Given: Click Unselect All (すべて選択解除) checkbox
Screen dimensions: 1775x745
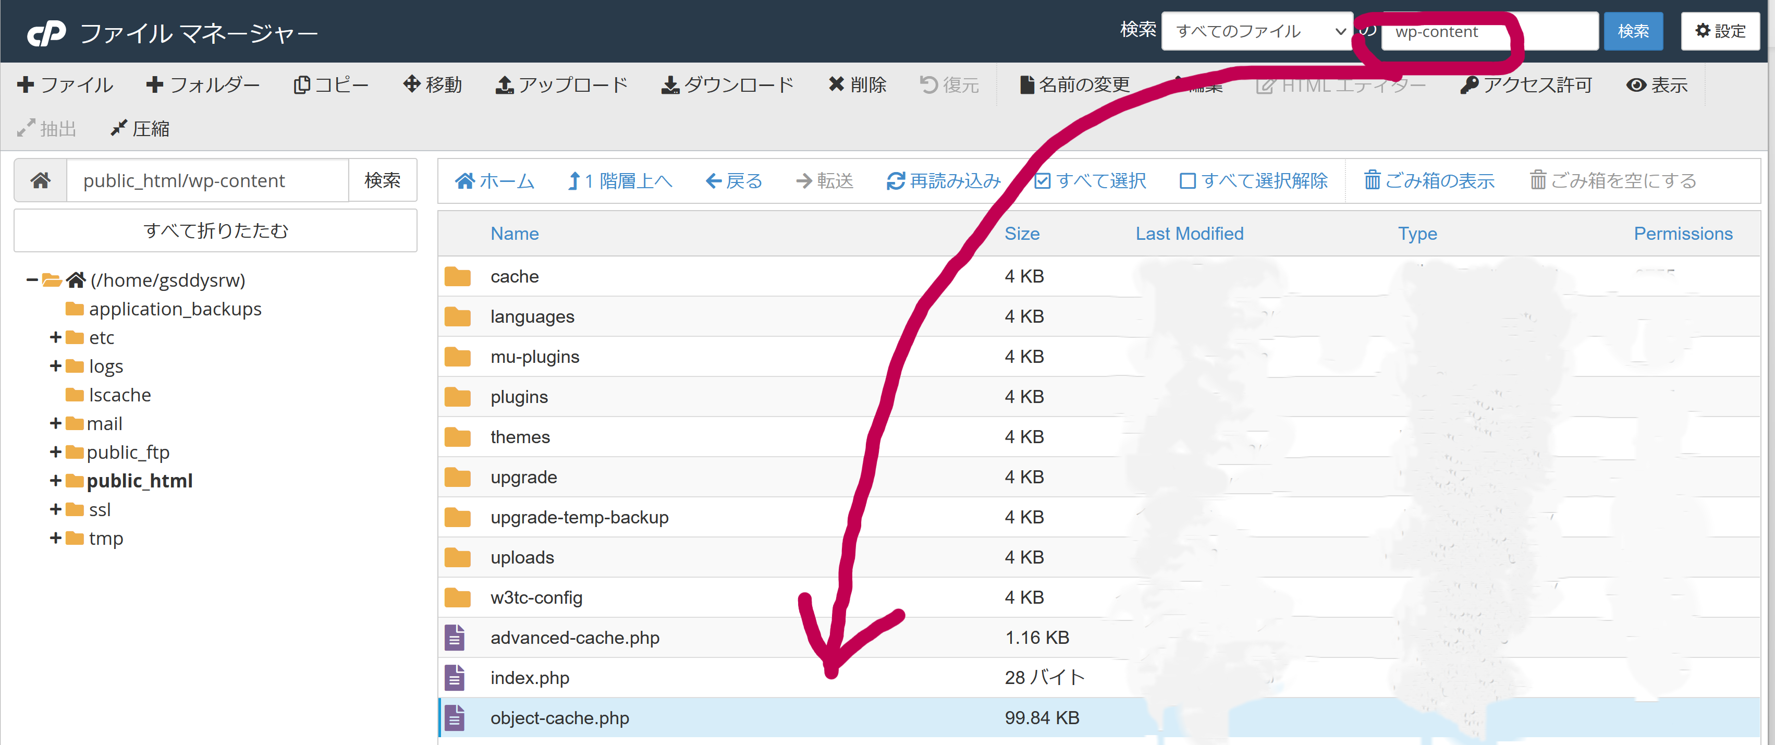Looking at the screenshot, I should coord(1187,180).
